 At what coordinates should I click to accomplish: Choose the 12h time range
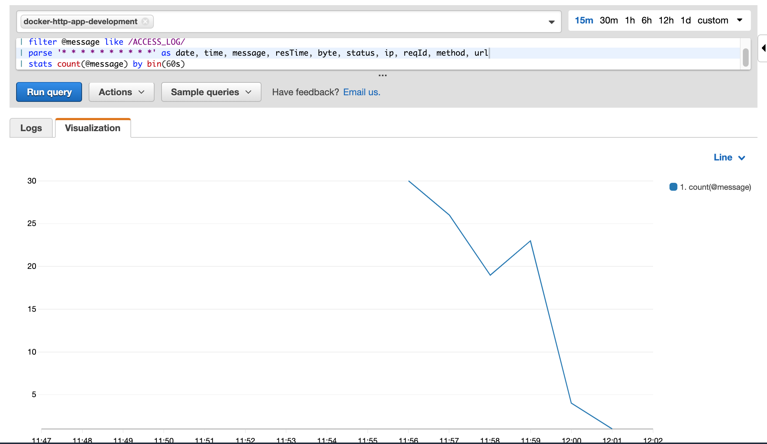[666, 21]
